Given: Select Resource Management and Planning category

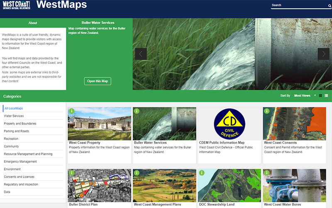Looking at the screenshot, I should [33, 154].
